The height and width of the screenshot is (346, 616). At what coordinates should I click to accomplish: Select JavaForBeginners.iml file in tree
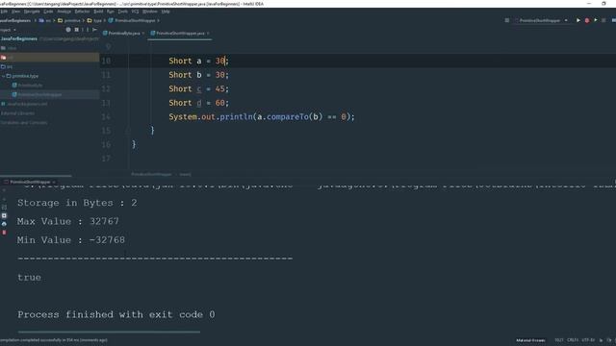(24, 104)
